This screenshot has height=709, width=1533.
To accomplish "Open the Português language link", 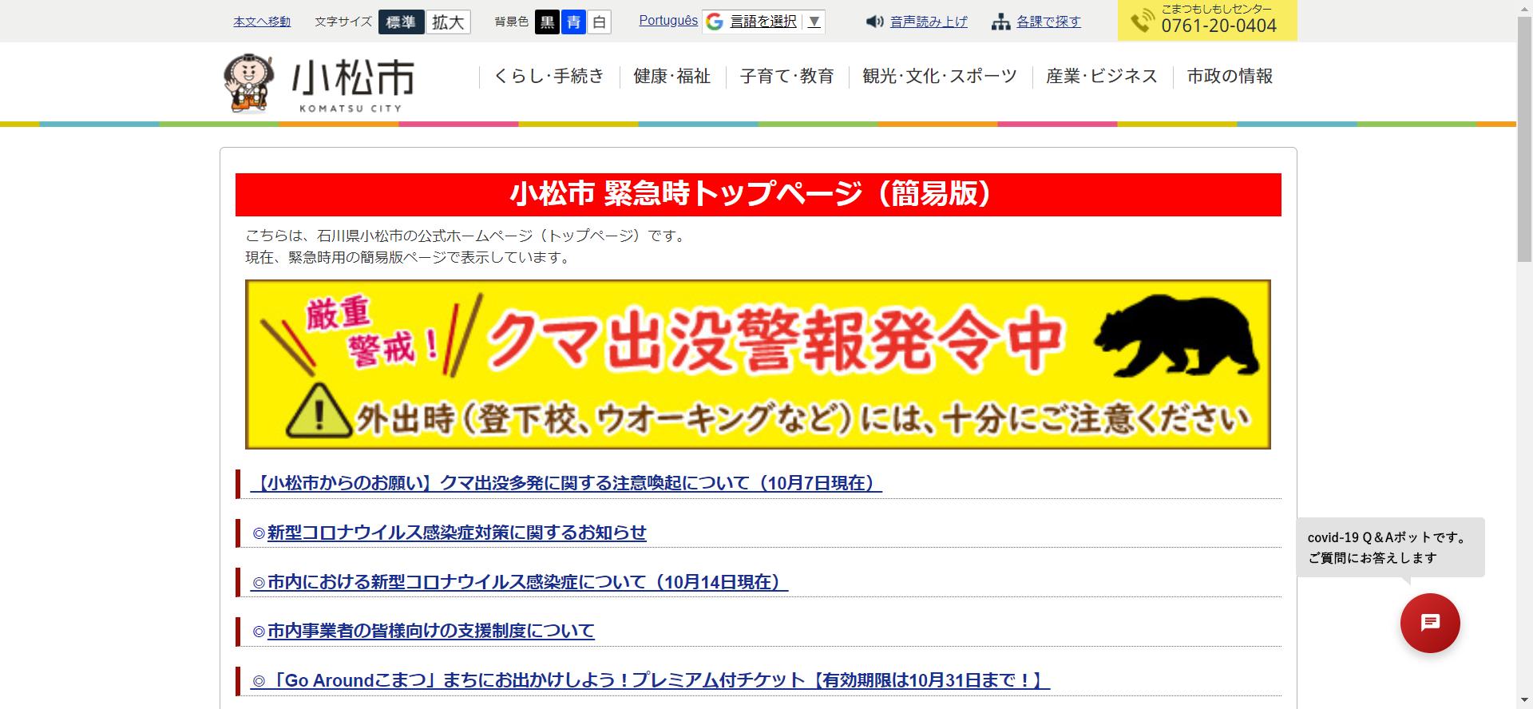I will (668, 21).
